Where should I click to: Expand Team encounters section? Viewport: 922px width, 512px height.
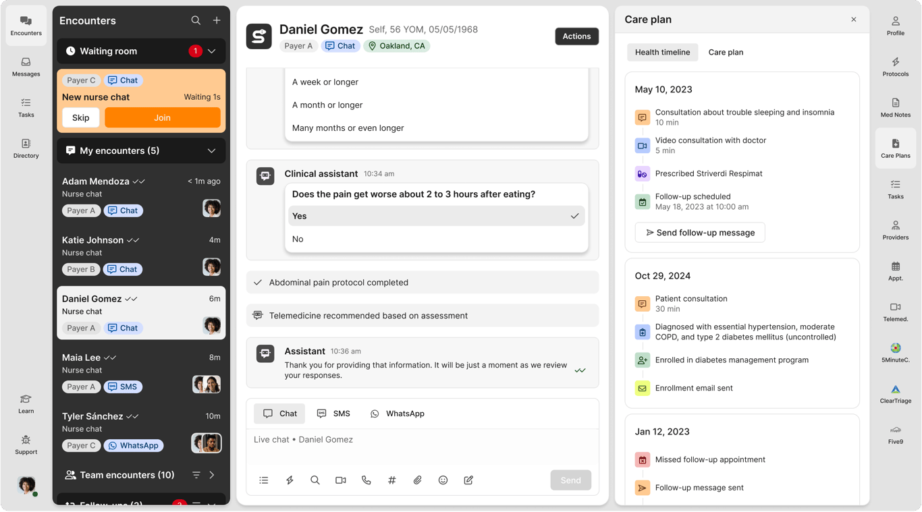(x=212, y=475)
